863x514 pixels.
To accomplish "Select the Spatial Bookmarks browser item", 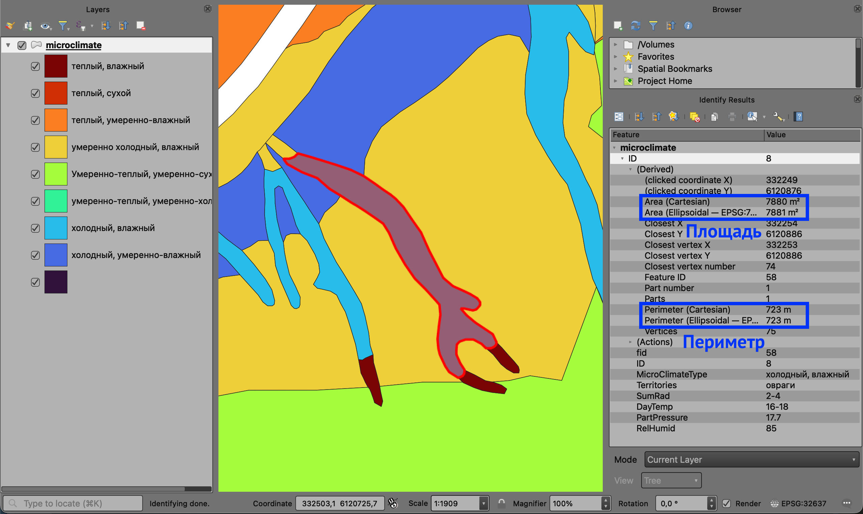I will tap(675, 69).
